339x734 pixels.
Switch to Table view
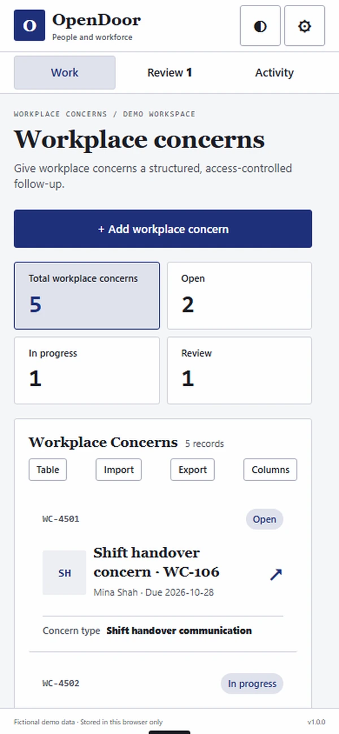pyautogui.click(x=48, y=469)
